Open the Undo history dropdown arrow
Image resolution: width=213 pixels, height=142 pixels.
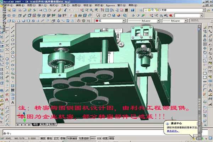70,10
